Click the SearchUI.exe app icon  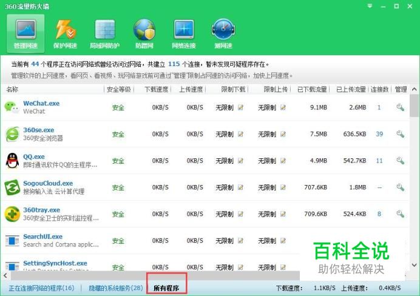[x=12, y=241]
